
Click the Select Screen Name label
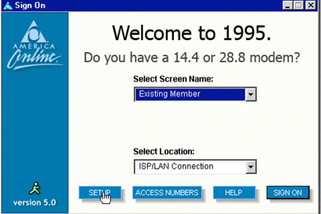[173, 79]
